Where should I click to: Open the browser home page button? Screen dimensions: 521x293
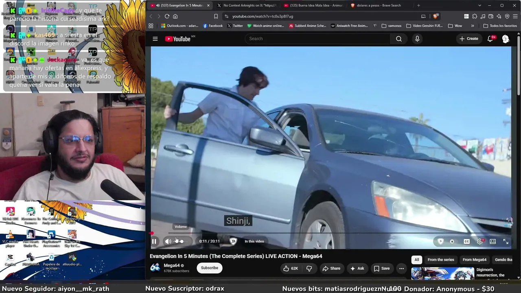click(175, 16)
